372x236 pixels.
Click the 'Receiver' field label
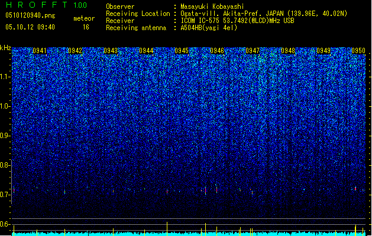[120, 21]
